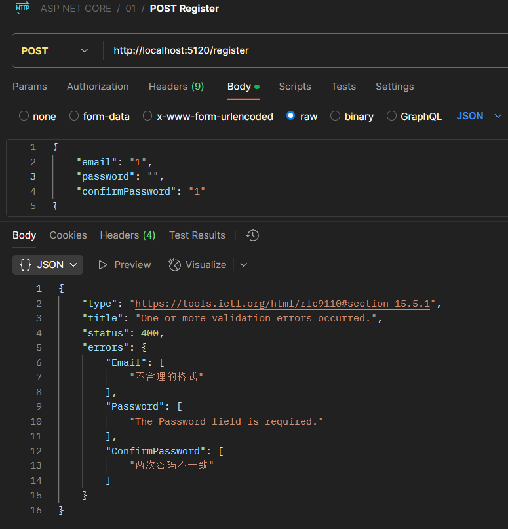Expand the raw JSON language dropdown

click(x=479, y=116)
